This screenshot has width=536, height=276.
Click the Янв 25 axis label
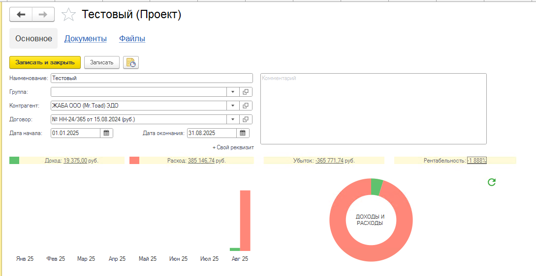pos(25,259)
